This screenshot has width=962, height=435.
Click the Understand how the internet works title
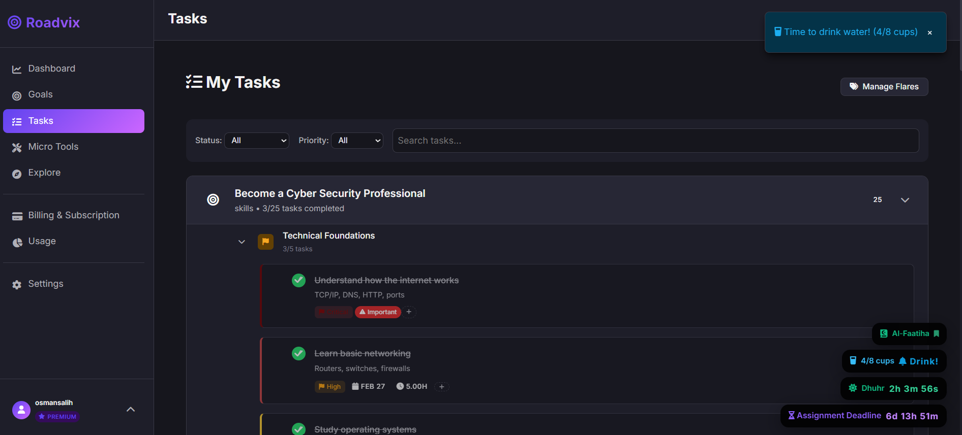tap(386, 280)
